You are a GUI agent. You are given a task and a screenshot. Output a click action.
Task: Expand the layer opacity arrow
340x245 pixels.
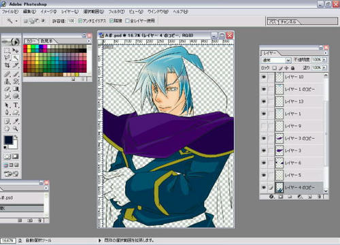[x=324, y=60]
